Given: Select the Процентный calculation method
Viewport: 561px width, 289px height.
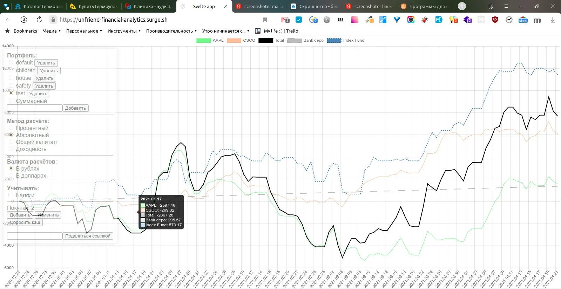Looking at the screenshot, I should click(x=11, y=128).
